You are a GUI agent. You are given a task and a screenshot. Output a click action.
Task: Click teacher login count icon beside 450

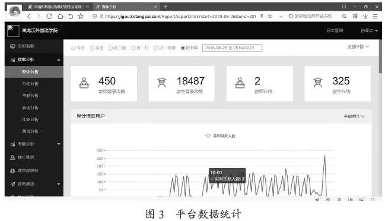pyautogui.click(x=84, y=83)
